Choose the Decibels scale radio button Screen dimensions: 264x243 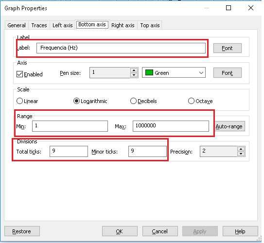click(x=133, y=101)
